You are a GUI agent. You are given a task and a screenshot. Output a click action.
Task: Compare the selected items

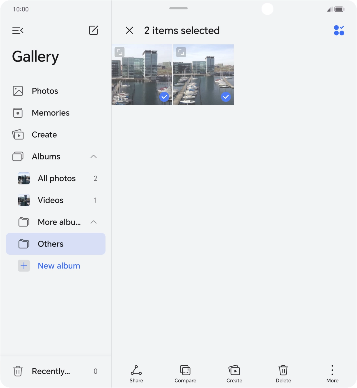185,374
